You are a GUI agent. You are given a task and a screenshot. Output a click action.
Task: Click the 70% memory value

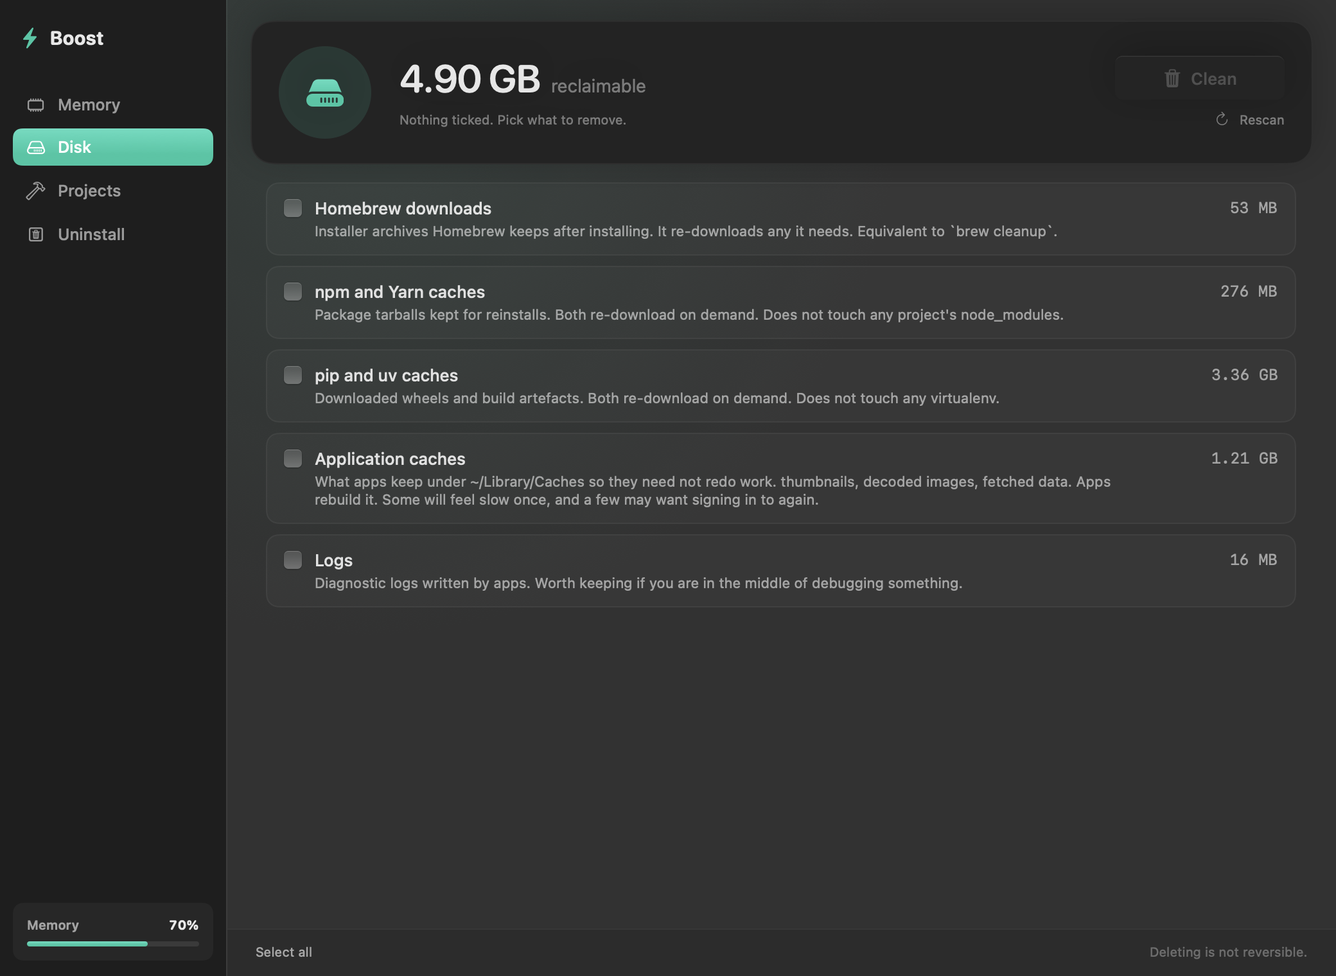(x=184, y=925)
